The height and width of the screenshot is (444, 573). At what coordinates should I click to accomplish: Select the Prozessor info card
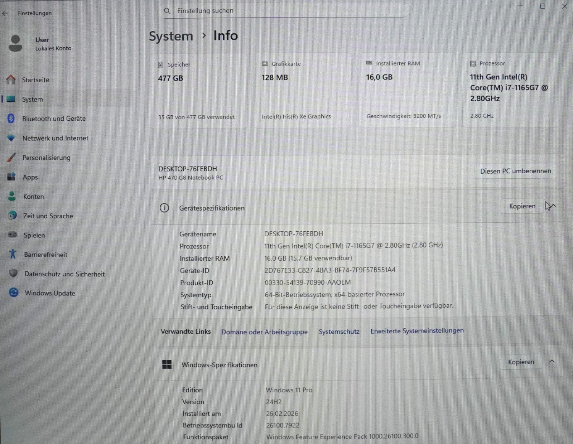coord(510,90)
